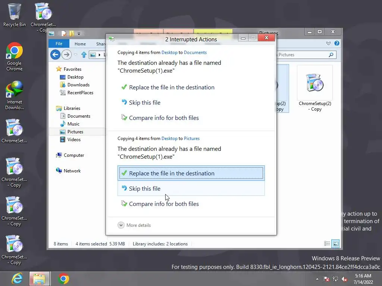Replace the file for Pictures copy
Image resolution: width=382 pixels, height=286 pixels.
191,173
